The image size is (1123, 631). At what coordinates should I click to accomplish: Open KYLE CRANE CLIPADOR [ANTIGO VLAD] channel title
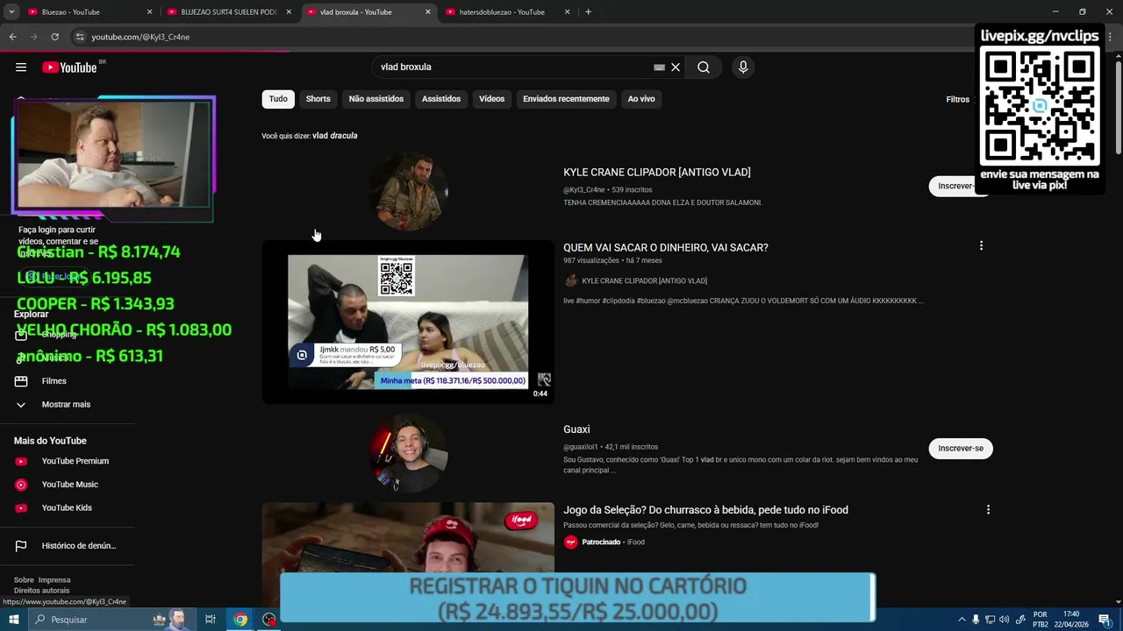pos(657,173)
